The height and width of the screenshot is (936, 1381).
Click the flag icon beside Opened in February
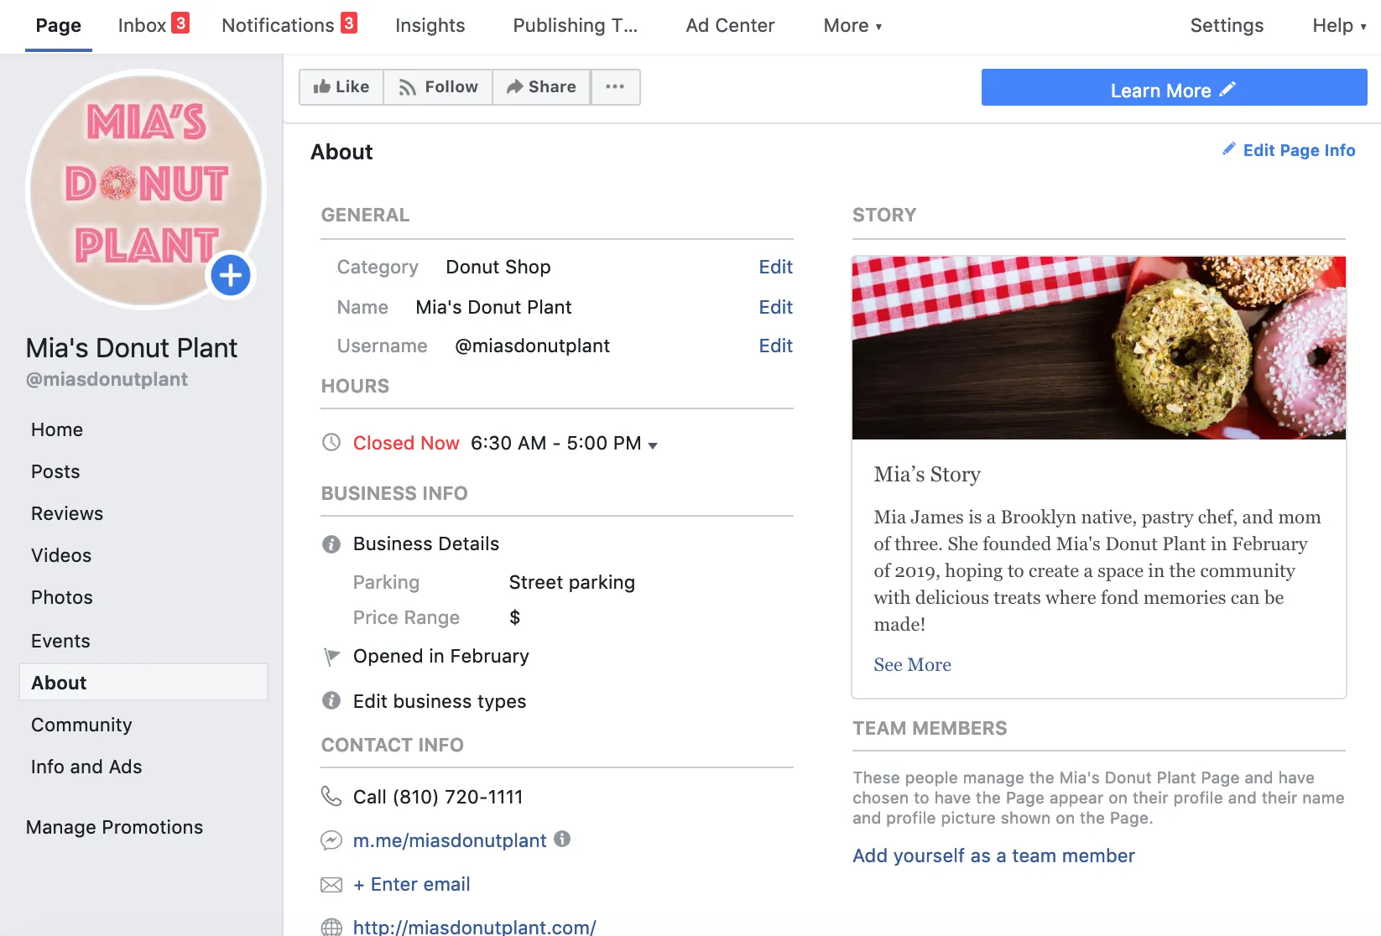(331, 656)
